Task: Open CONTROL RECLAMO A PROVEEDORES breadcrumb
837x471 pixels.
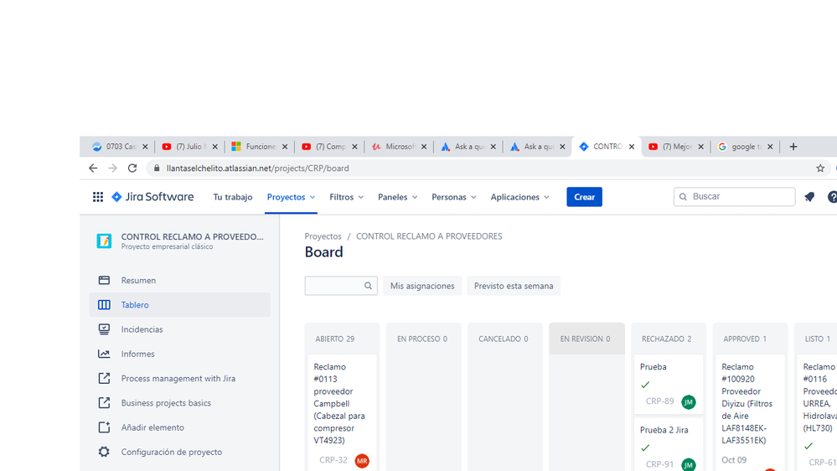Action: [429, 236]
